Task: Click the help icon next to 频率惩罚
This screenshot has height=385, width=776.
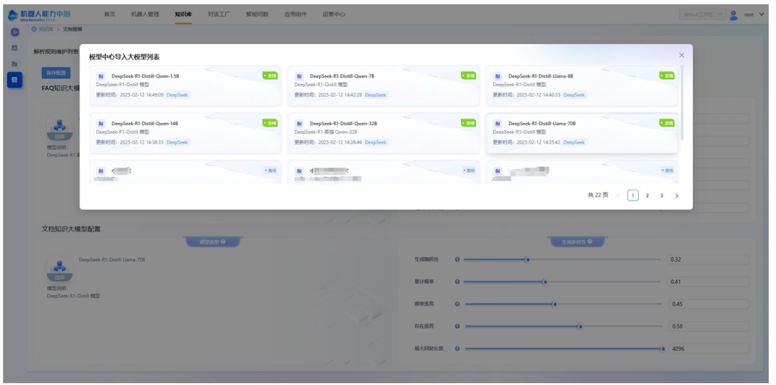Action: 457,304
